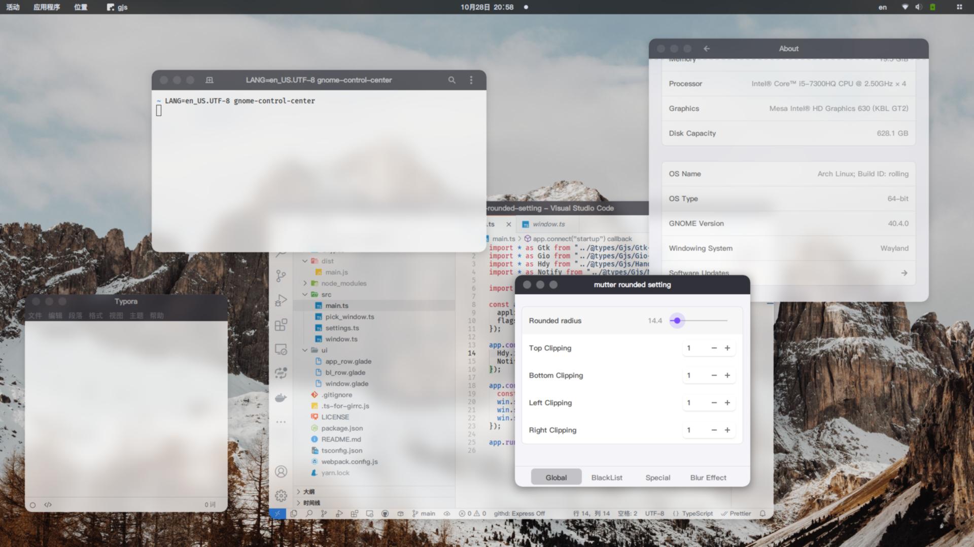Open the terminal three-dot menu
The width and height of the screenshot is (974, 547).
471,80
